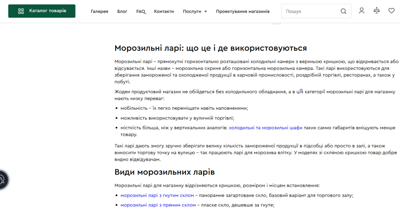Open the user account profile icon
The height and width of the screenshot is (208, 400).
pos(361,11)
